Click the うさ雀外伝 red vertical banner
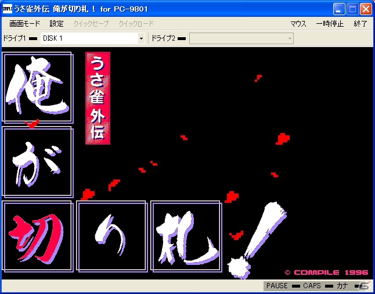 pos(98,98)
